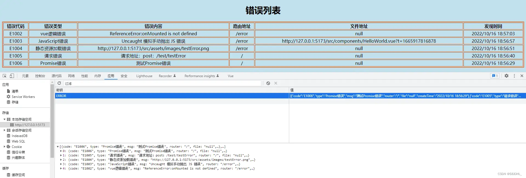Click the refresh storage icon
This screenshot has width=526, height=178.
[x=59, y=83]
